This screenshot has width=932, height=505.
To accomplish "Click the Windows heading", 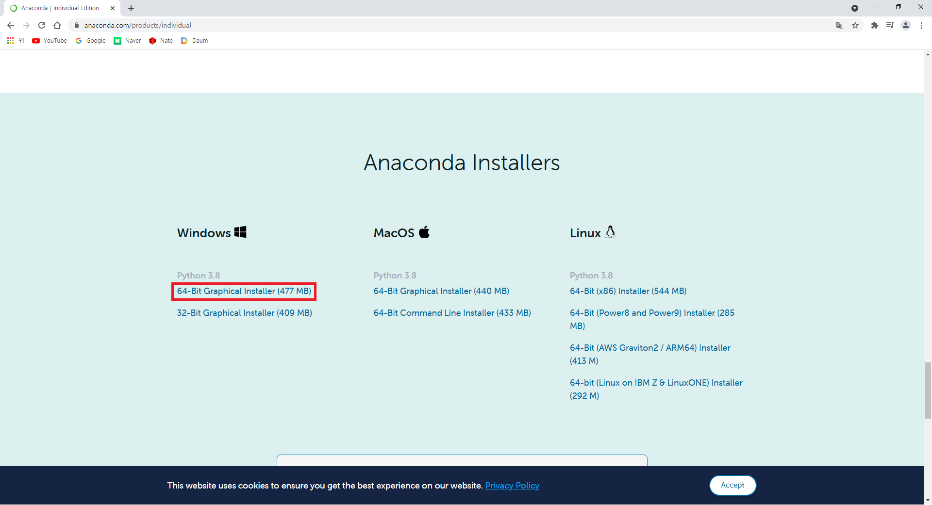I will (204, 233).
